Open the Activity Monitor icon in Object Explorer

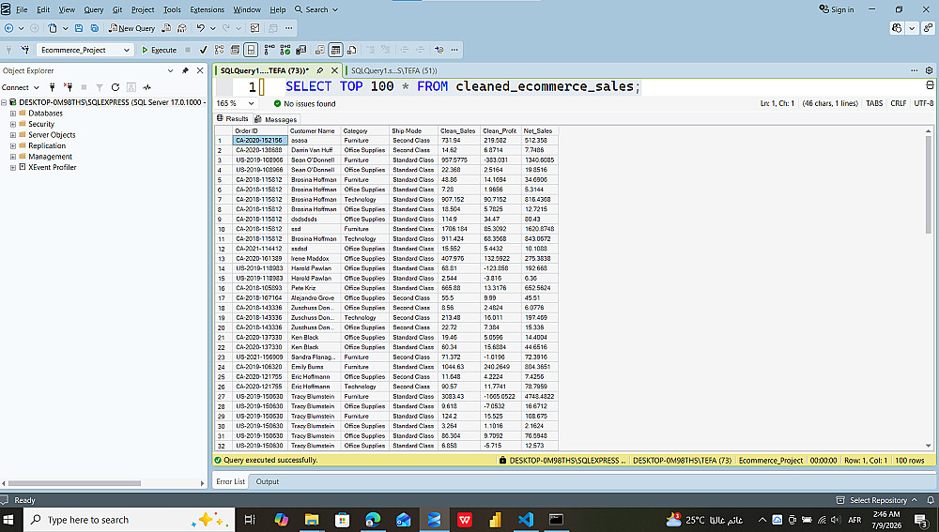pos(146,87)
